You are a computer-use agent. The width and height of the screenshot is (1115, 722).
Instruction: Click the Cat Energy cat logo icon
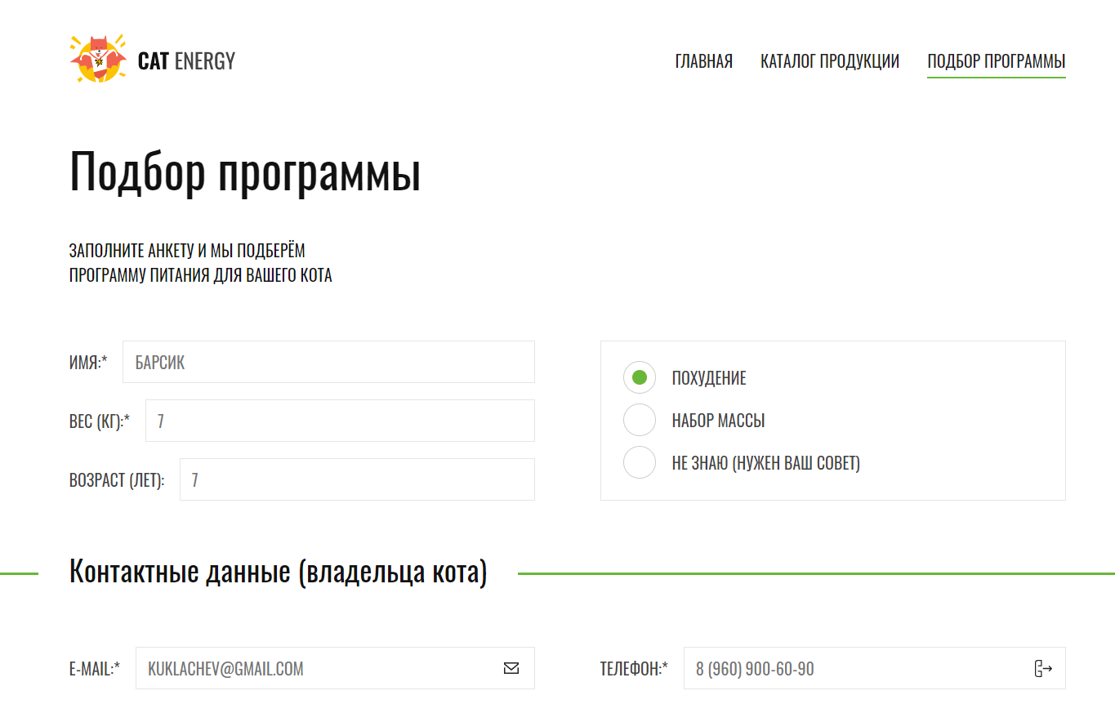(x=98, y=59)
